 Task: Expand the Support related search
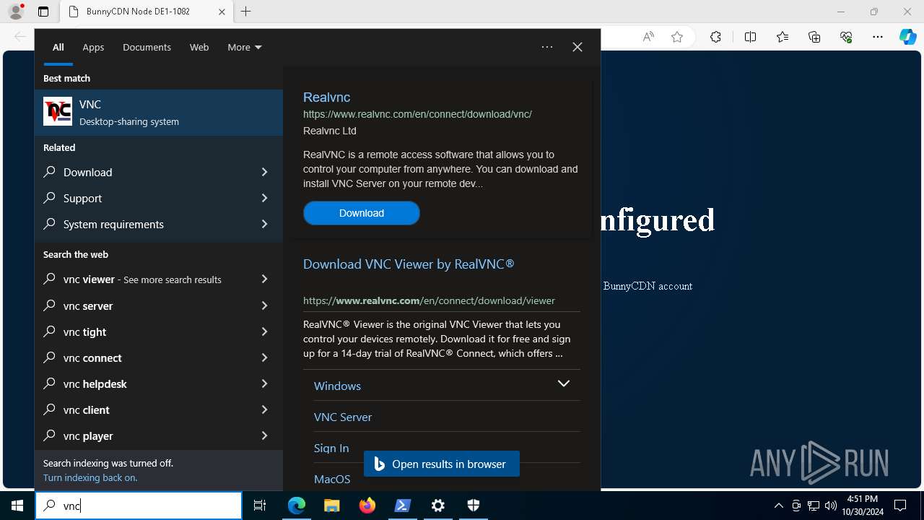click(264, 198)
